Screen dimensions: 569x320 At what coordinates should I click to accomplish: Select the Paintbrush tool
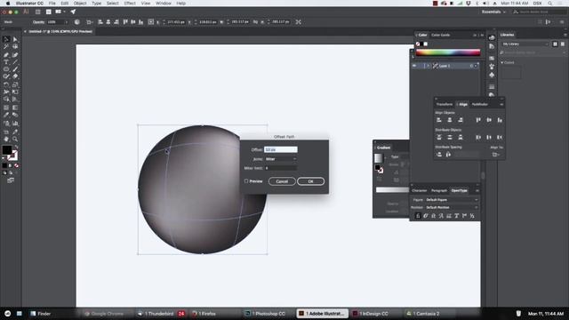(15, 69)
